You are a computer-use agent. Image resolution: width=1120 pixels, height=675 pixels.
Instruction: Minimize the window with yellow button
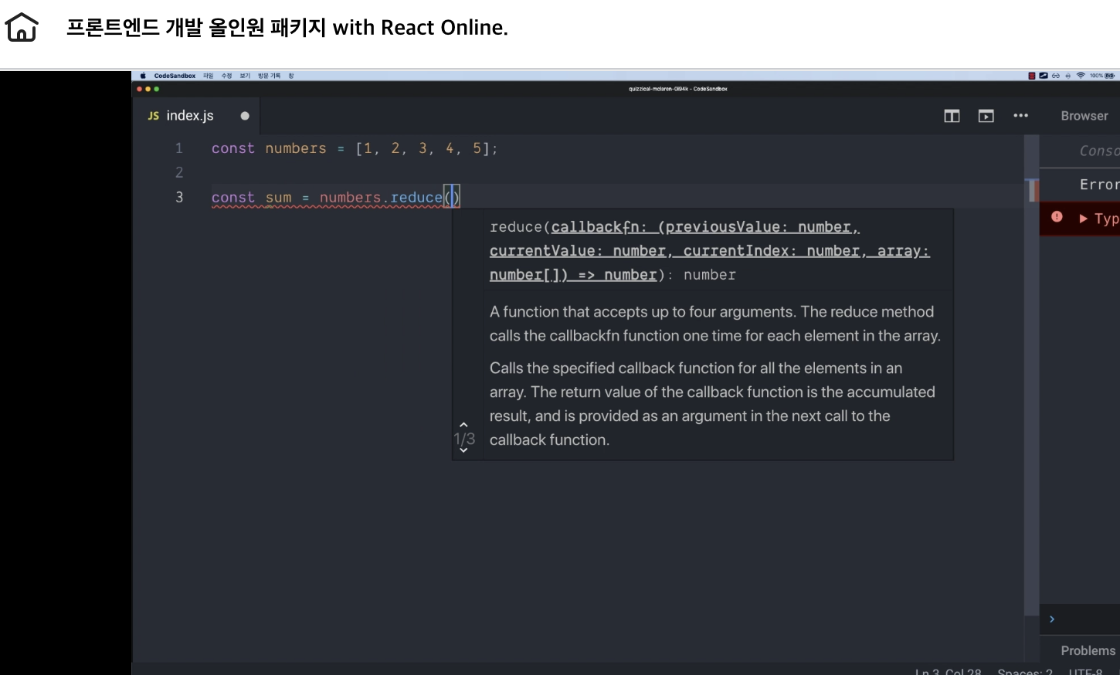(148, 89)
